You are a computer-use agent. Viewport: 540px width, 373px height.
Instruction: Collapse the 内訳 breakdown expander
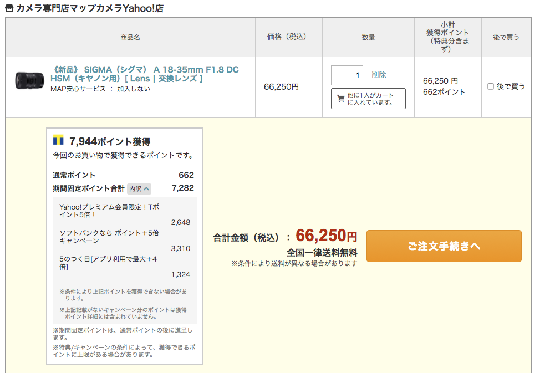coord(139,189)
